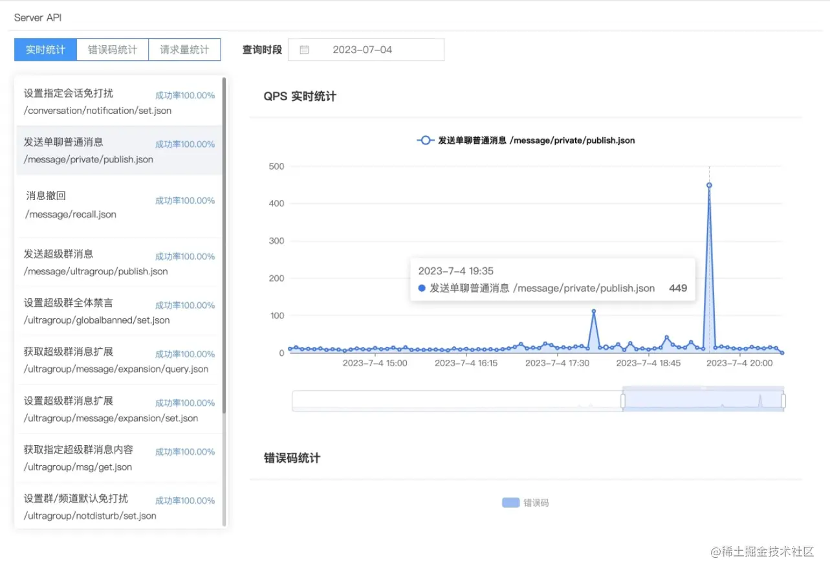The width and height of the screenshot is (830, 574).
Task: Toggle the highlighted 发送单聊普通消息 sidebar entry
Action: (118, 151)
